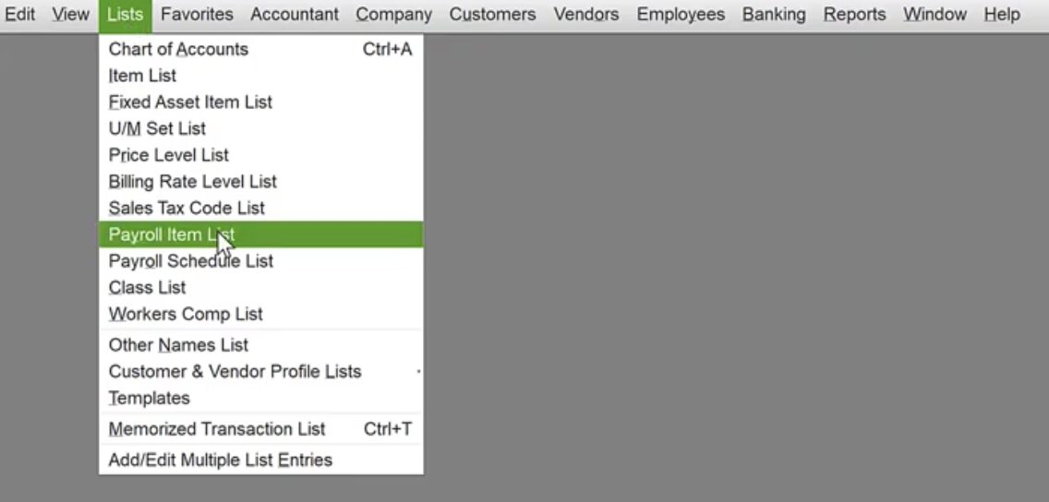This screenshot has height=502, width=1049.
Task: Expand Customer & Vendor Profile Lists submenu
Action: point(235,372)
